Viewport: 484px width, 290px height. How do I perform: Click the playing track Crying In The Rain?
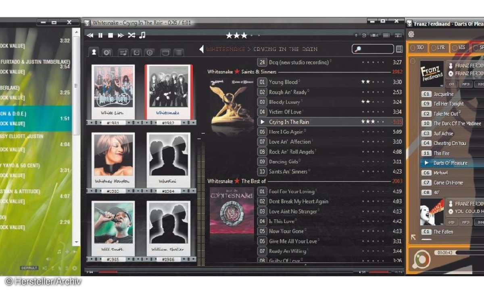pos(330,122)
